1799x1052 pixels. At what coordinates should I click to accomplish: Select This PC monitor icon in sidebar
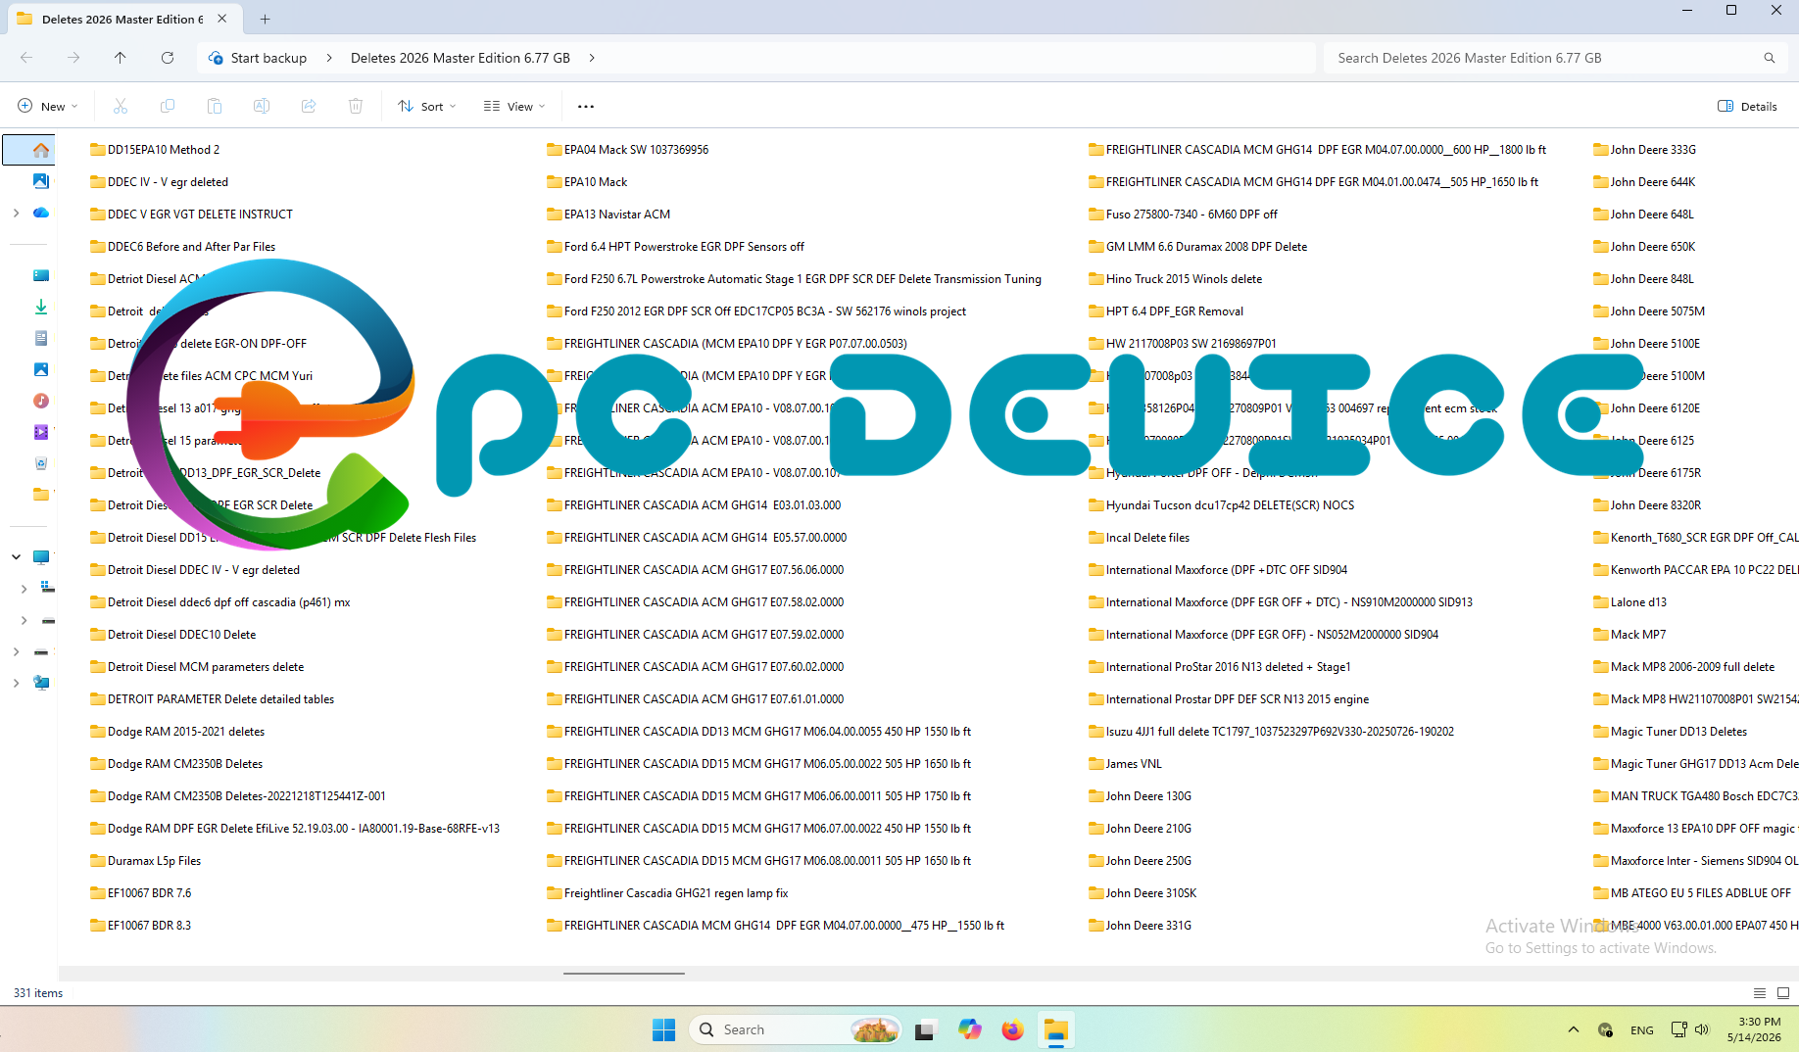tap(40, 557)
